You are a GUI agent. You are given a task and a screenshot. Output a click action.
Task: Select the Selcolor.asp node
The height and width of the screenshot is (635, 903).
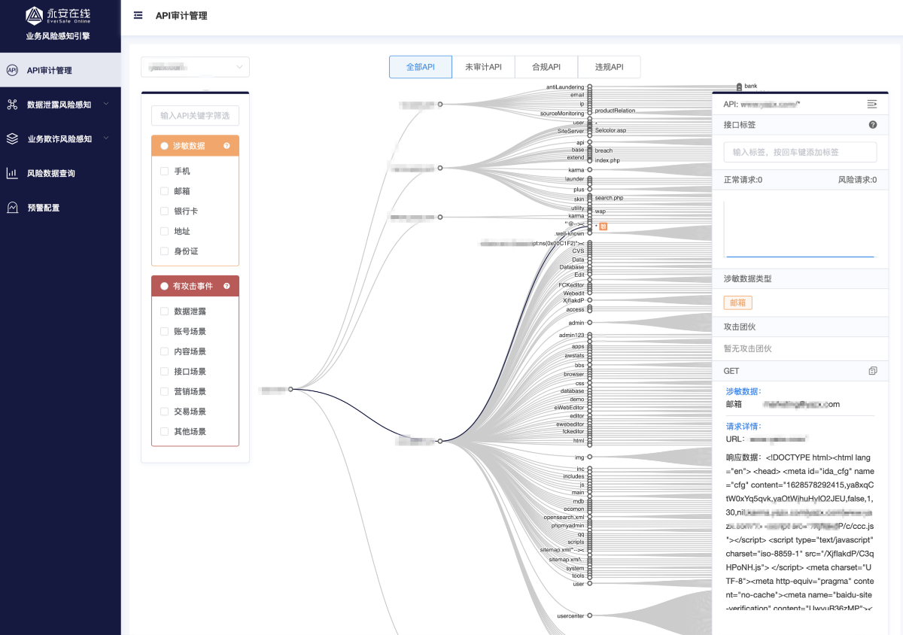[x=610, y=130]
